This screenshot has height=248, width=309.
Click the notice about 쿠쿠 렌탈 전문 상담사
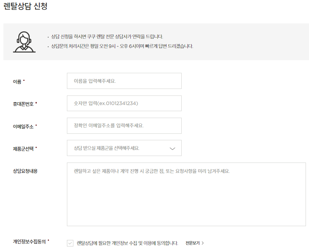coord(107,36)
